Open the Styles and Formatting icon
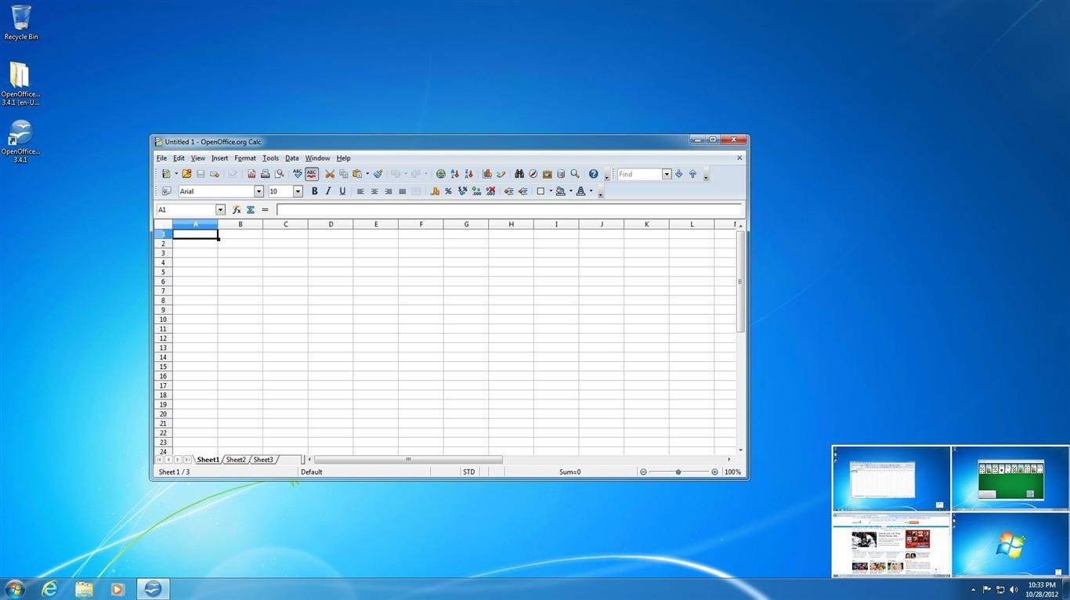The image size is (1070, 600). pos(166,191)
